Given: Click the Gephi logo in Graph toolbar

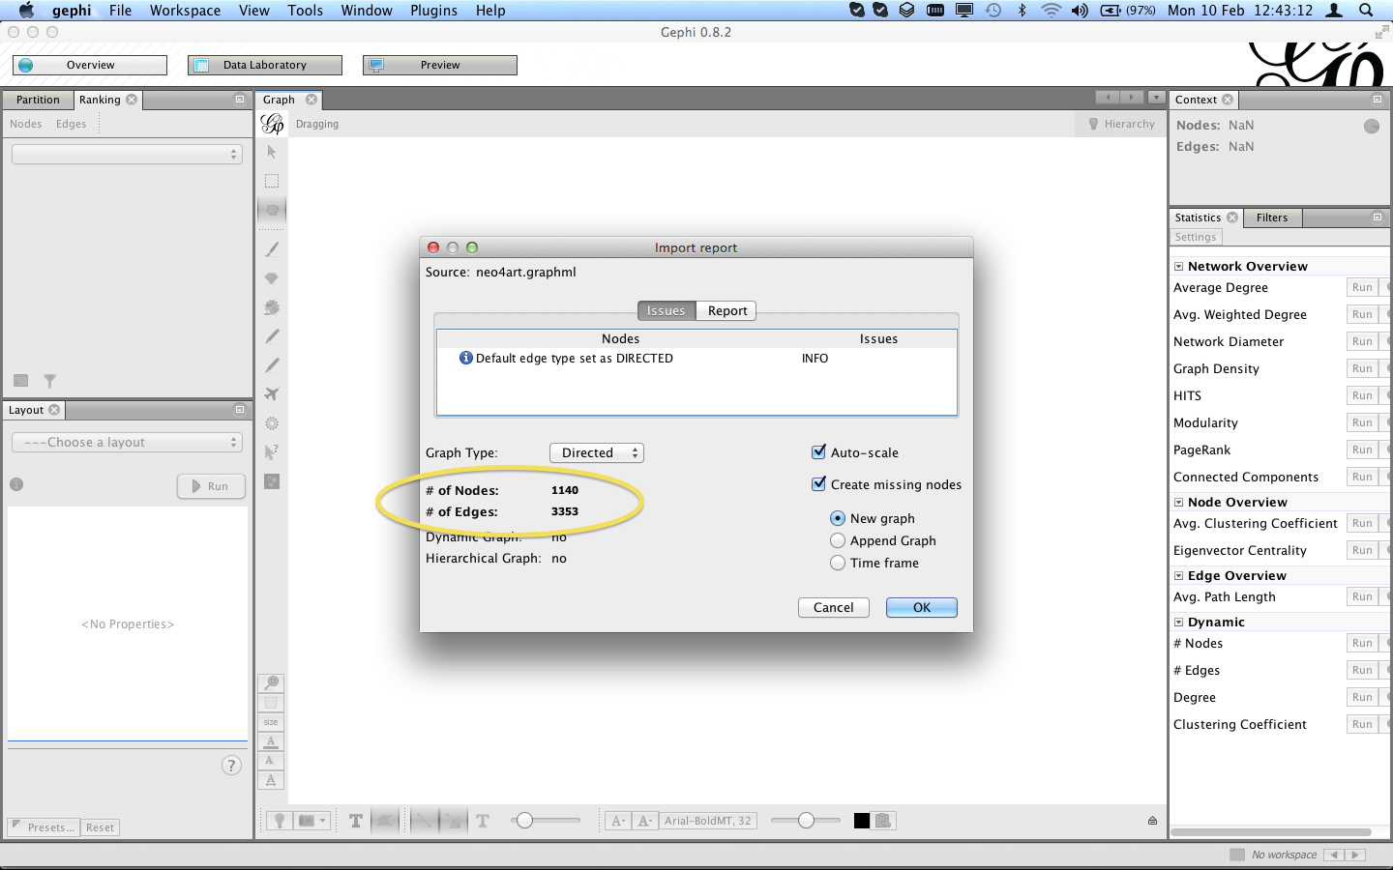Looking at the screenshot, I should click(273, 124).
